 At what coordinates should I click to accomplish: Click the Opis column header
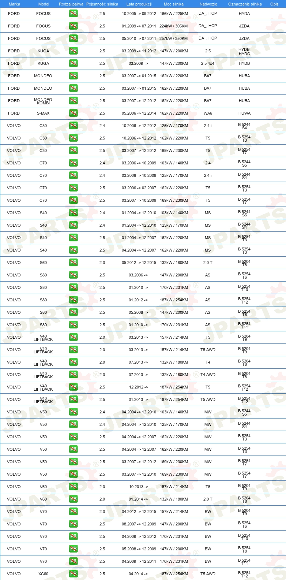click(274, 4)
